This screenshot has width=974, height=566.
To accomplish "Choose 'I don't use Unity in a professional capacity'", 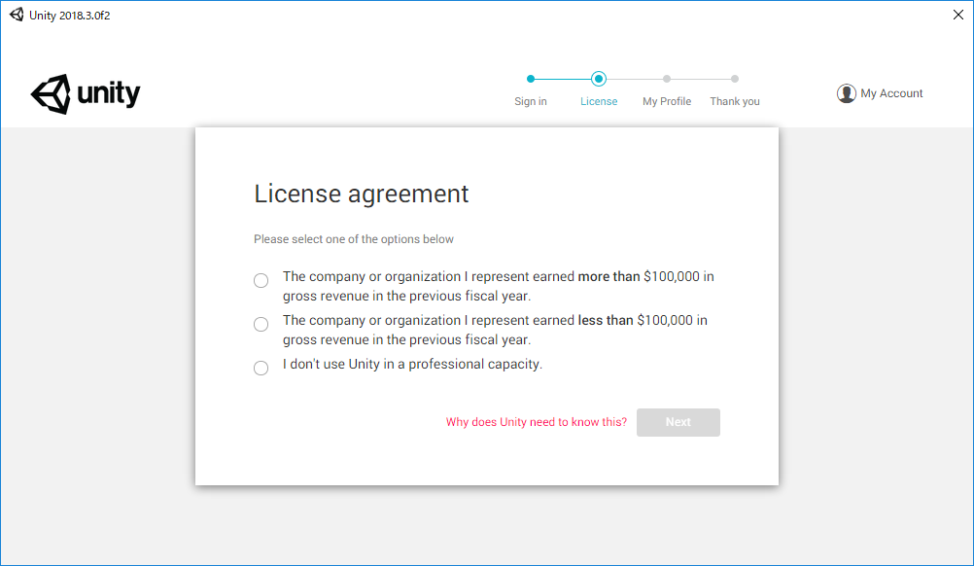I will [x=261, y=368].
